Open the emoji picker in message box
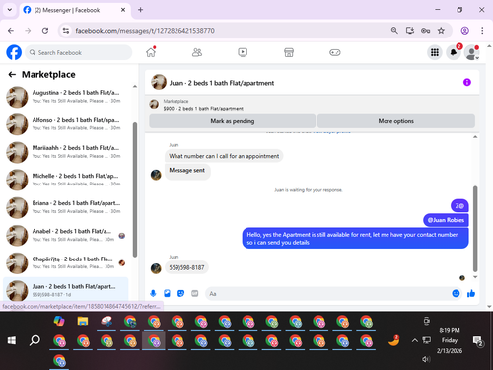This screenshot has width=493, height=370. tap(456, 293)
